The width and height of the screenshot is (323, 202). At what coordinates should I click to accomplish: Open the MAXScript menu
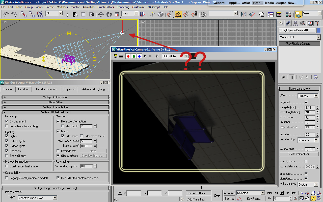coord(153,7)
